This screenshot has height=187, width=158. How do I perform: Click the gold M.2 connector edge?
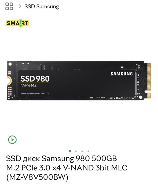[x=149, y=81]
